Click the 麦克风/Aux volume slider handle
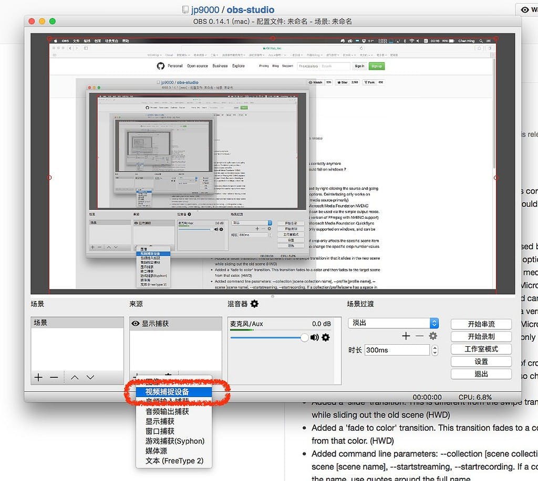 pos(304,337)
